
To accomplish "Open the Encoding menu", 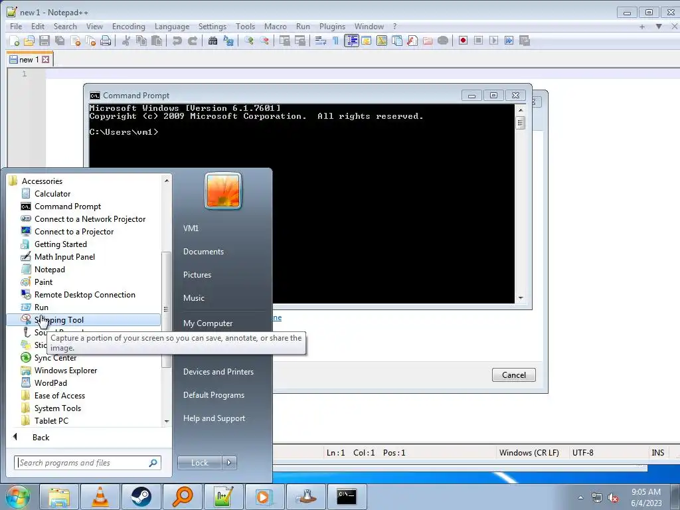I will (128, 27).
